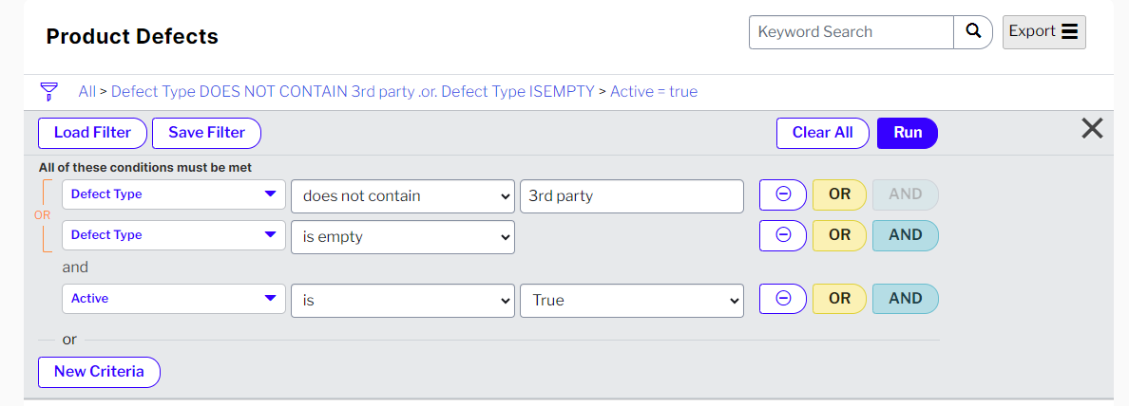Click the New Criteria button
Viewport: 1129px width, 406px height.
click(99, 372)
